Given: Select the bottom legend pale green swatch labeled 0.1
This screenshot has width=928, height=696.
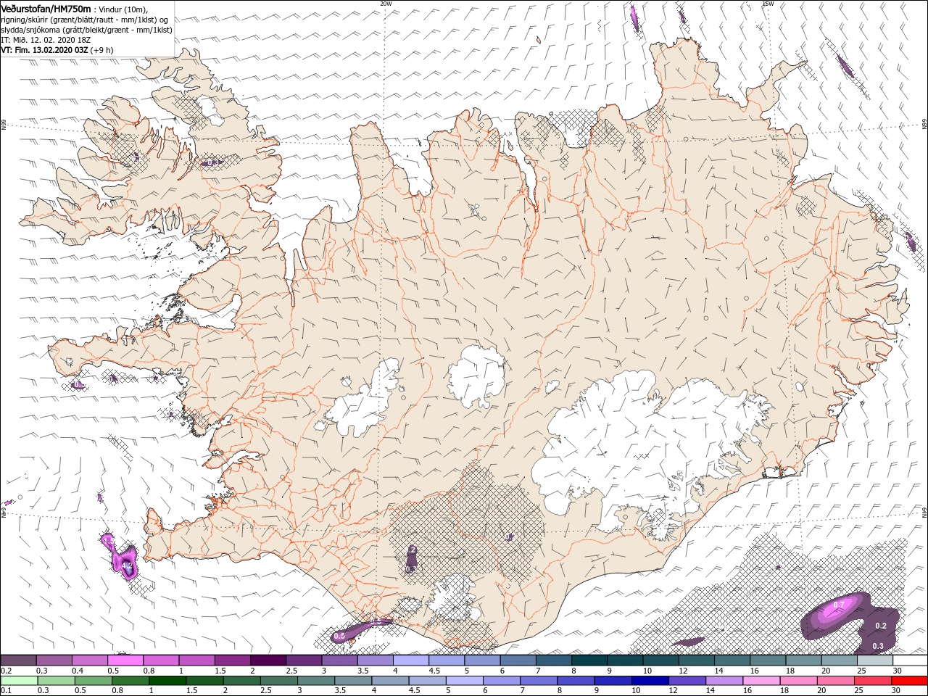Looking at the screenshot, I should pyautogui.click(x=19, y=681).
